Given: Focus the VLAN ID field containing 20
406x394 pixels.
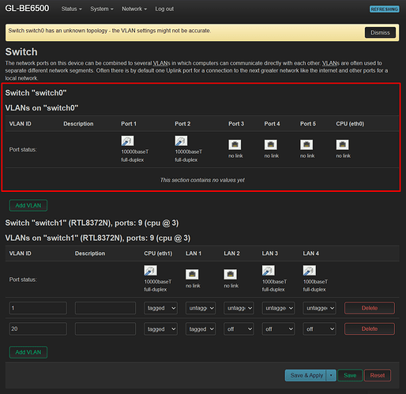Looking at the screenshot, I should (x=38, y=329).
